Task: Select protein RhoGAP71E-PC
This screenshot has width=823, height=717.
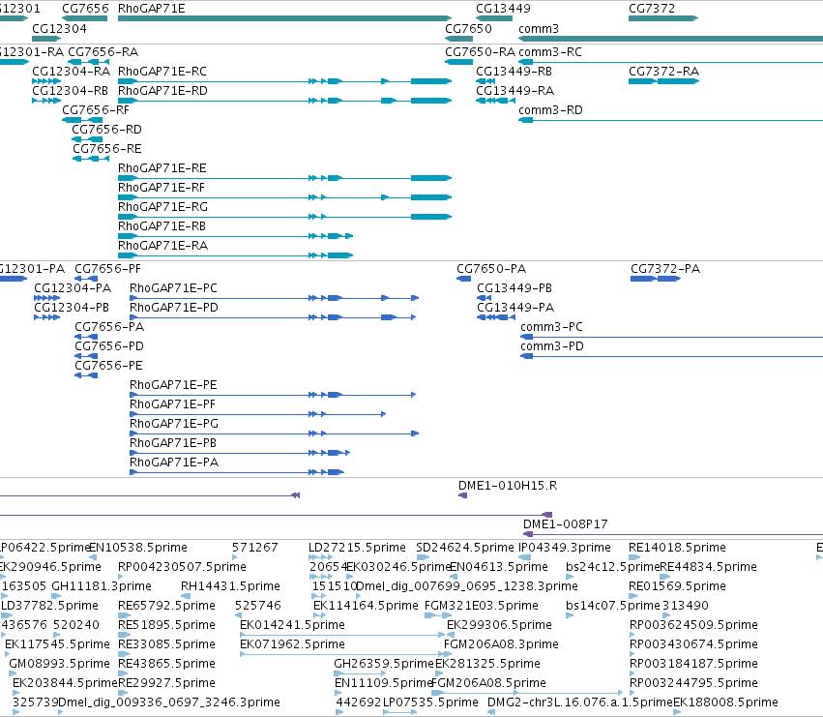Action: click(274, 298)
